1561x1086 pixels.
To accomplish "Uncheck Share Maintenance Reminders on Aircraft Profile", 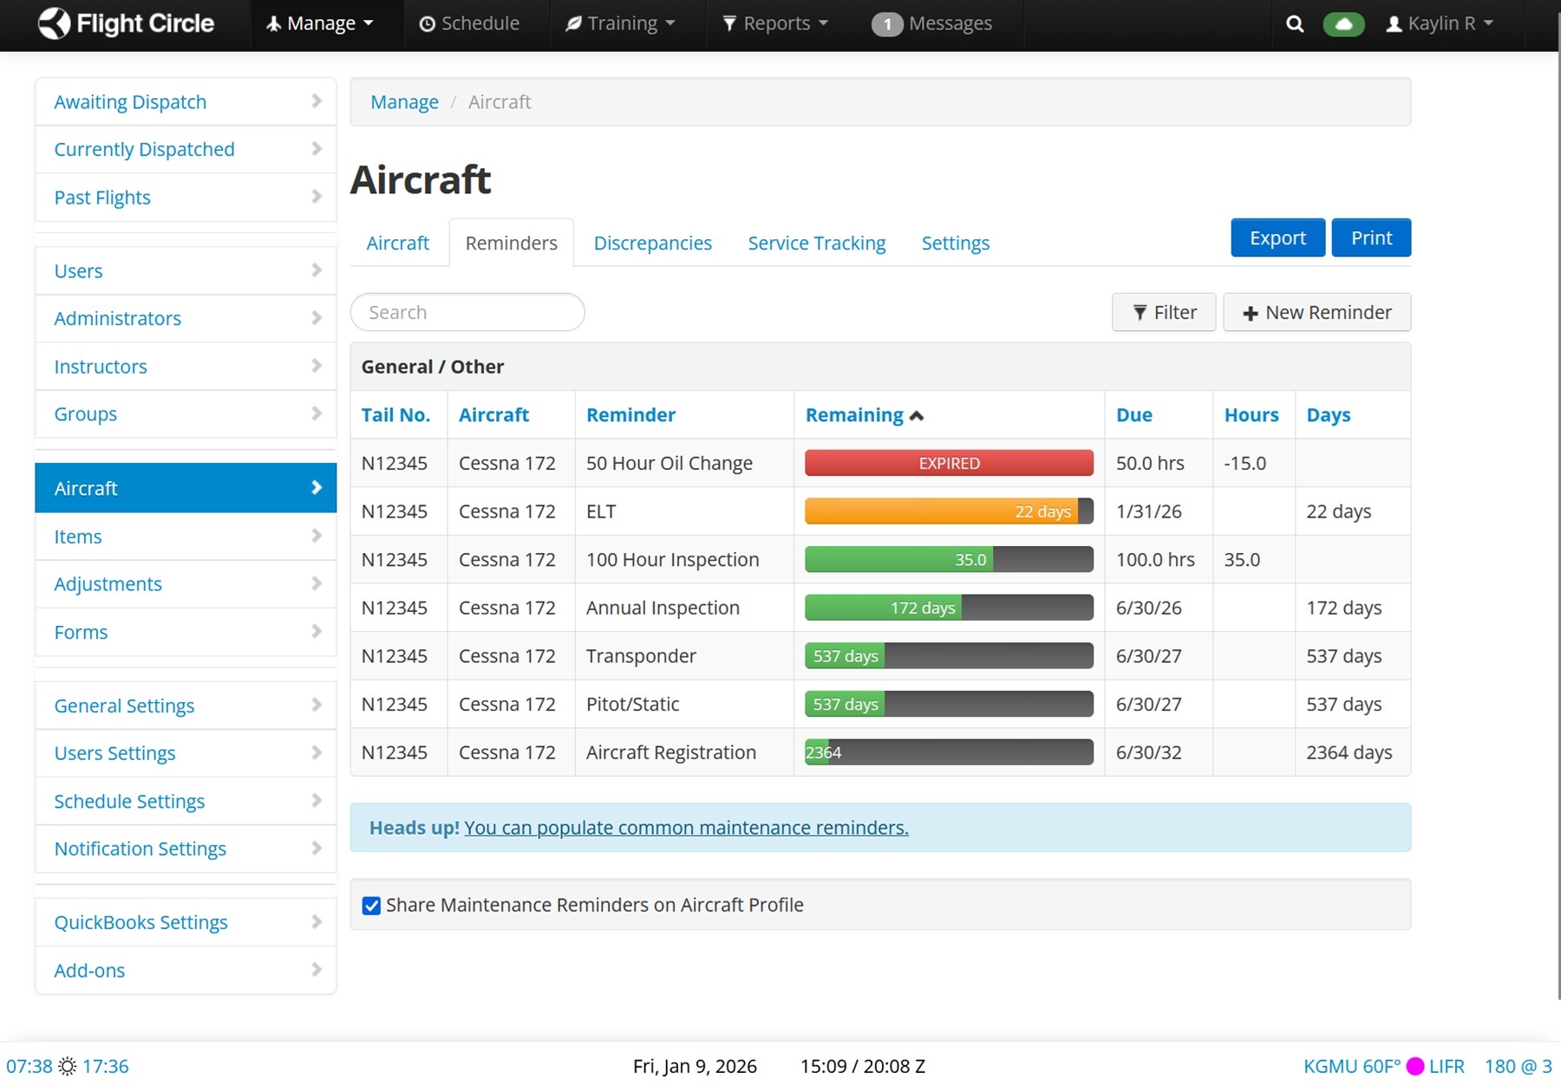I will (x=371, y=906).
